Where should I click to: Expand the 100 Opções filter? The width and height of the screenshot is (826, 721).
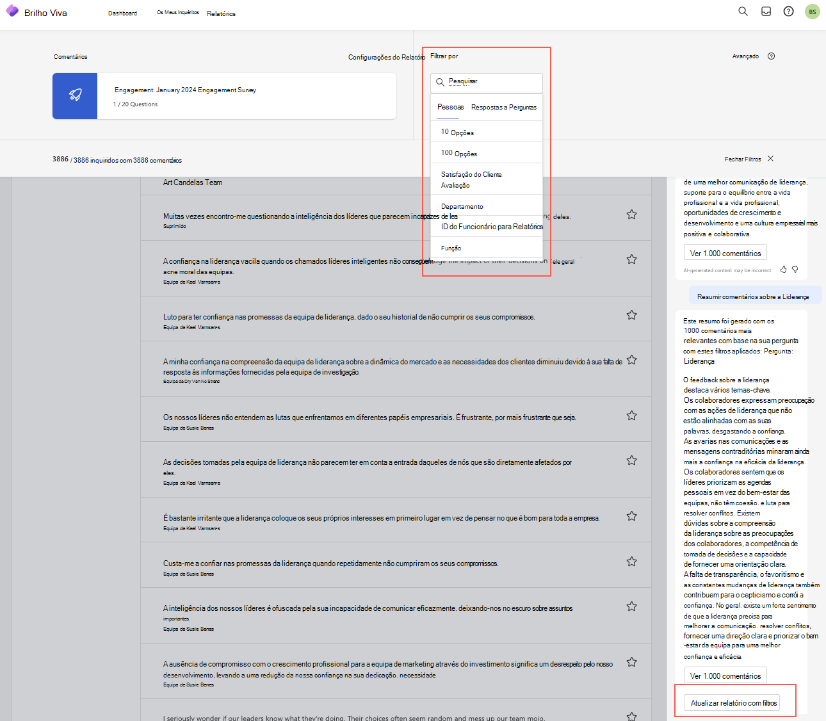pos(487,153)
